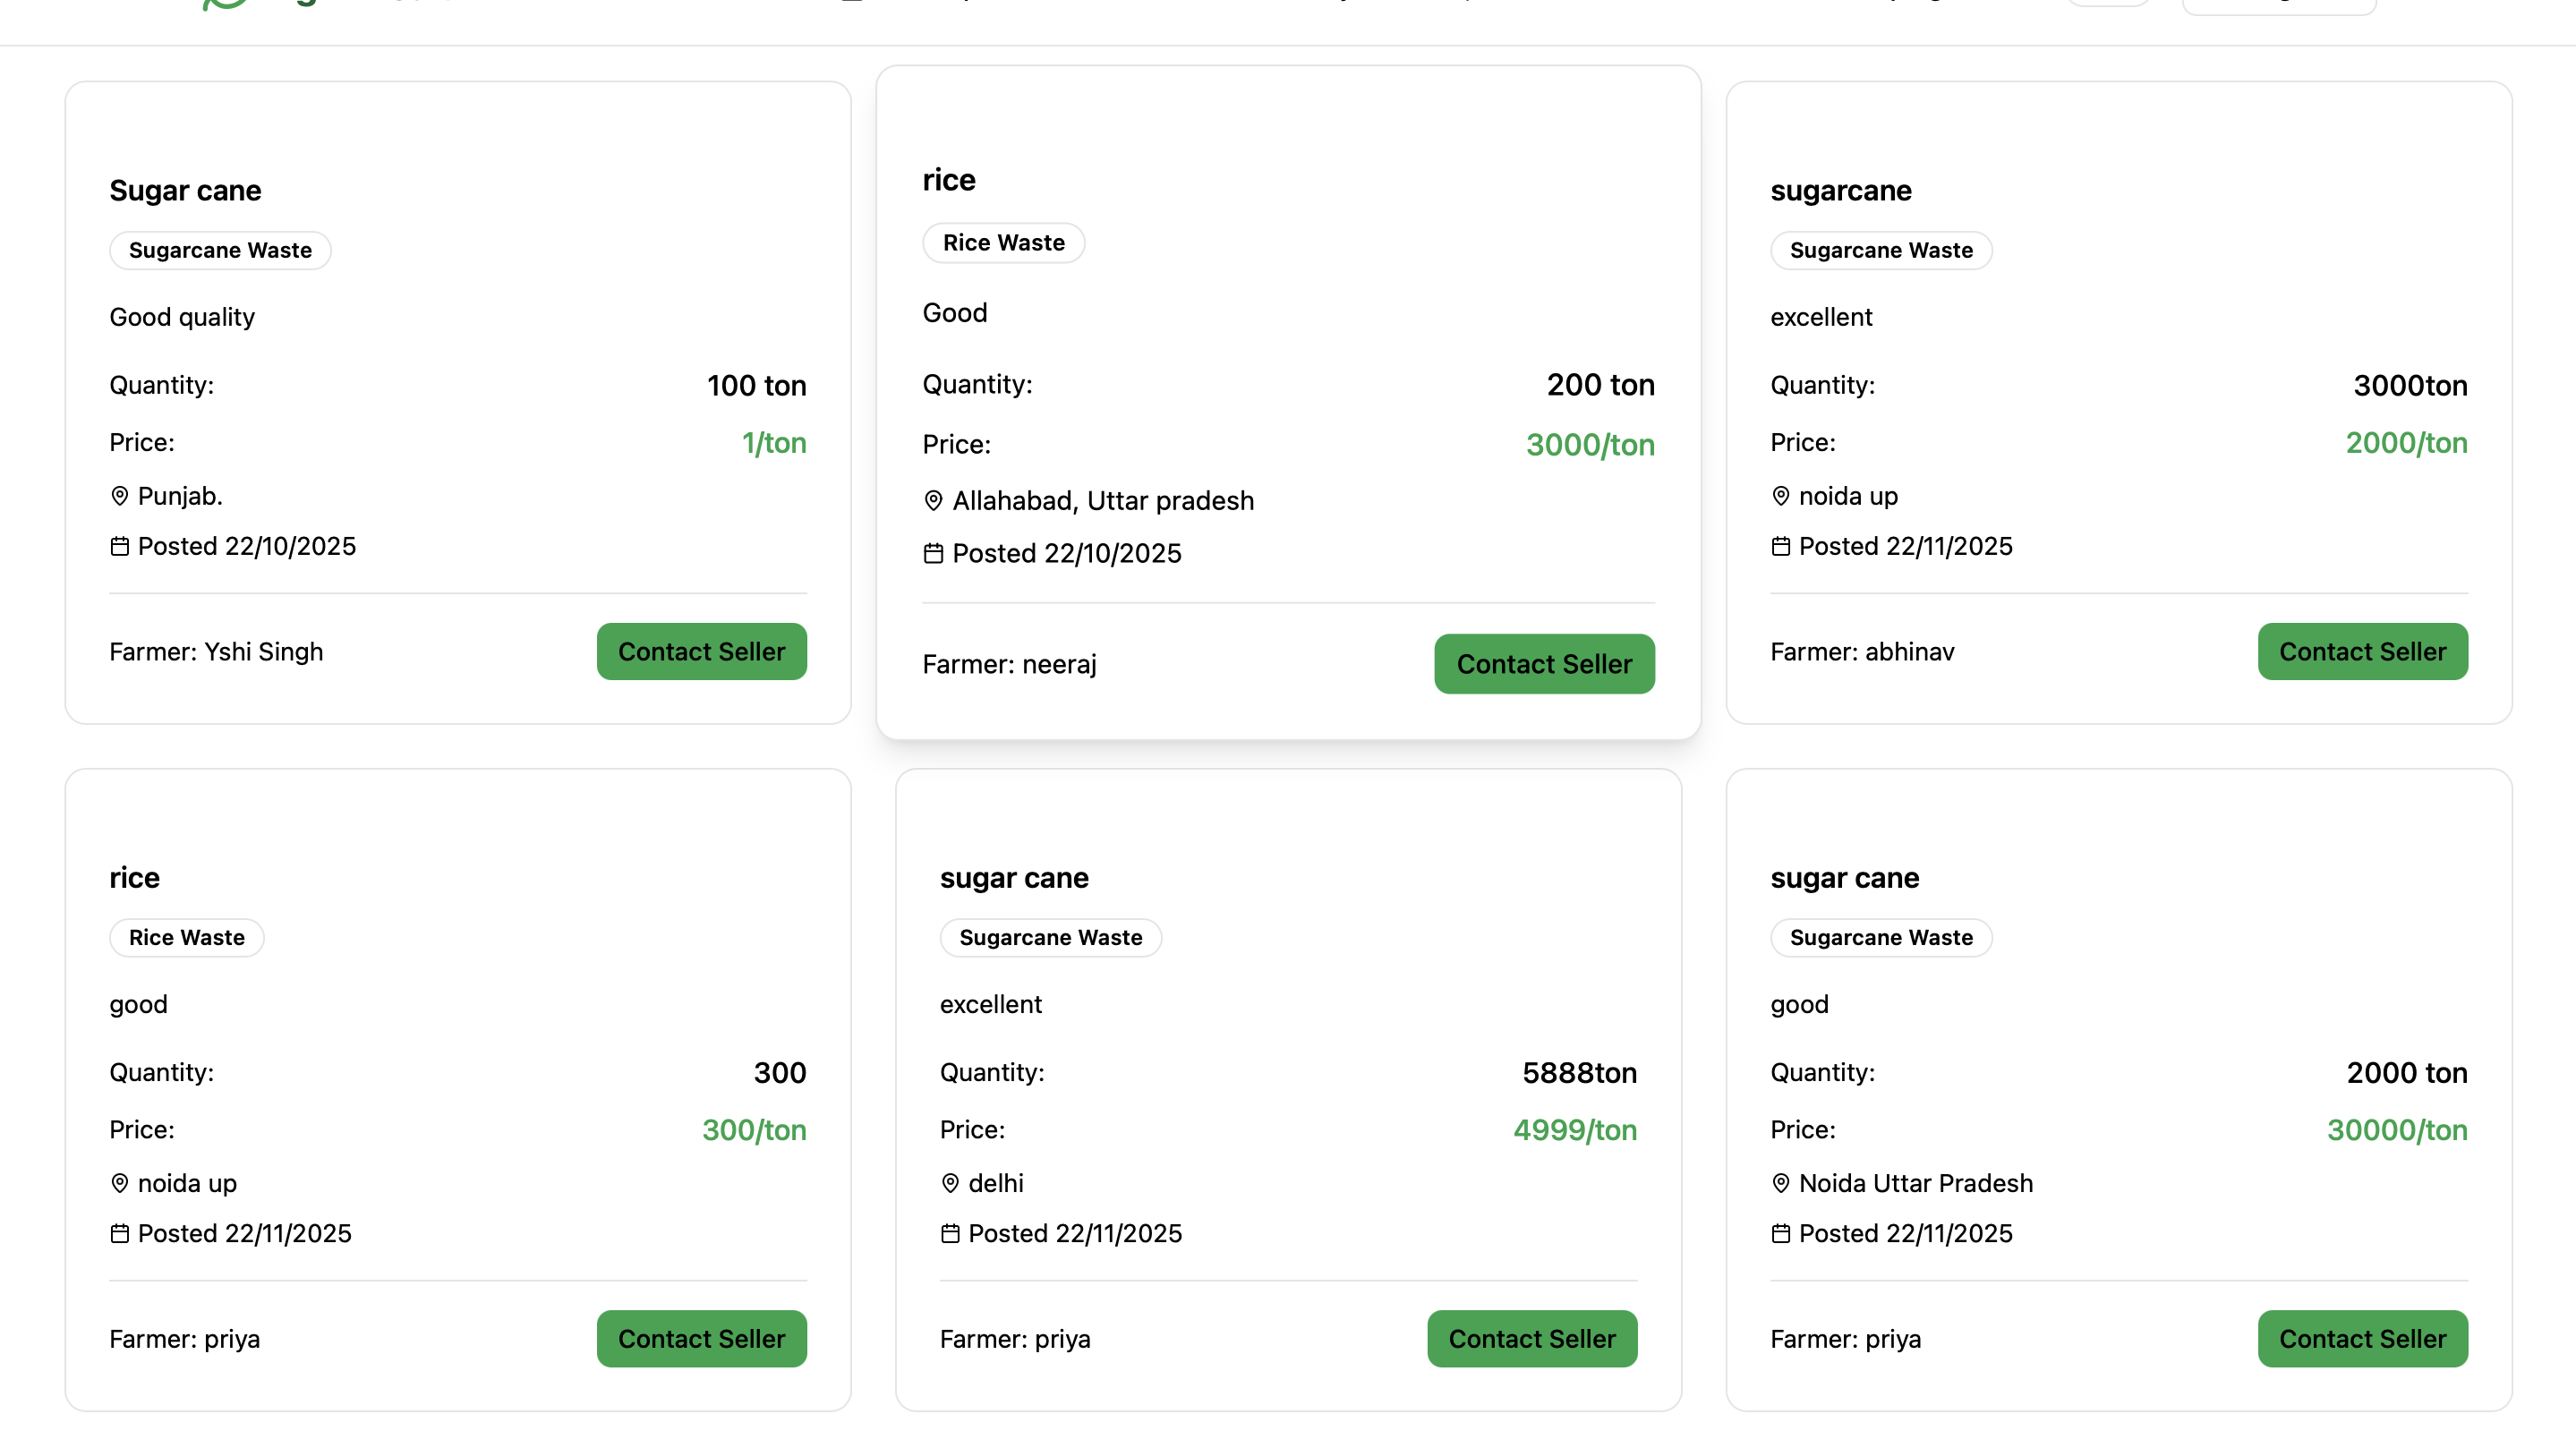Open the "sugarcane" listing title by abhinav

pos(1840,190)
